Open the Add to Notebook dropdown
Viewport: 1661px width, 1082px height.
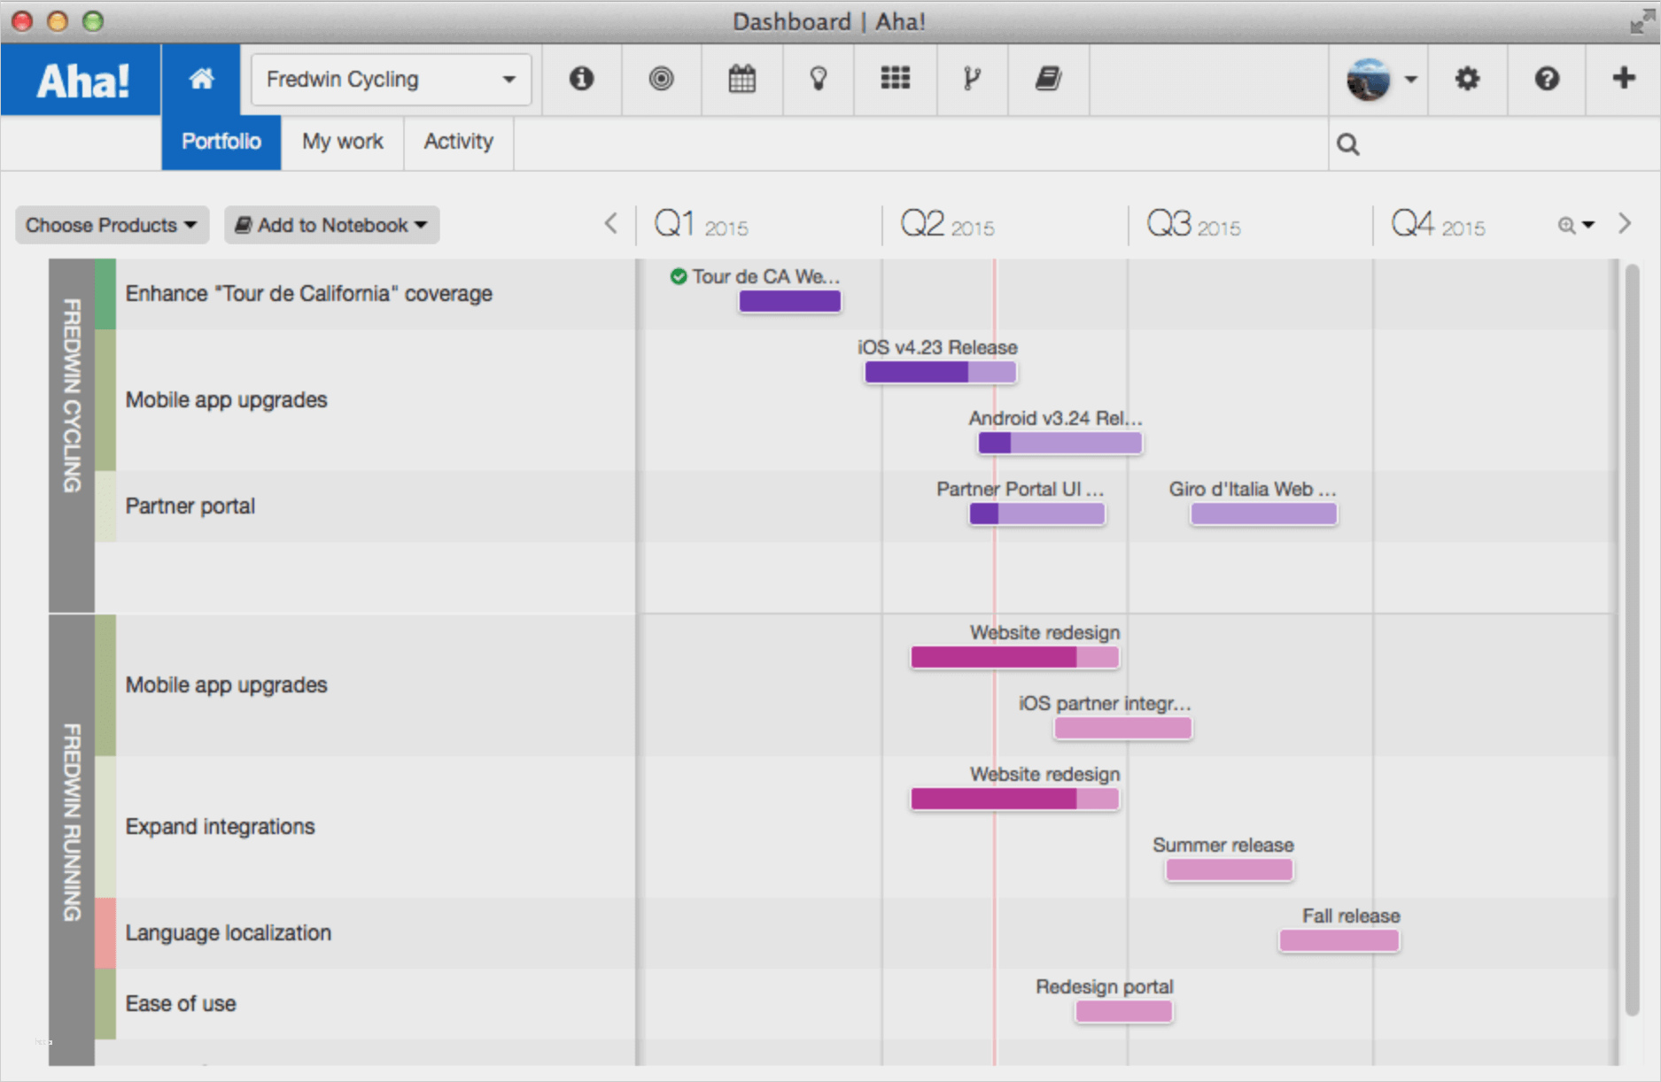(331, 225)
